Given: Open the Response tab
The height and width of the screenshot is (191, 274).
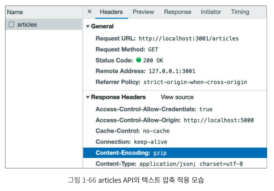Looking at the screenshot, I should (178, 12).
